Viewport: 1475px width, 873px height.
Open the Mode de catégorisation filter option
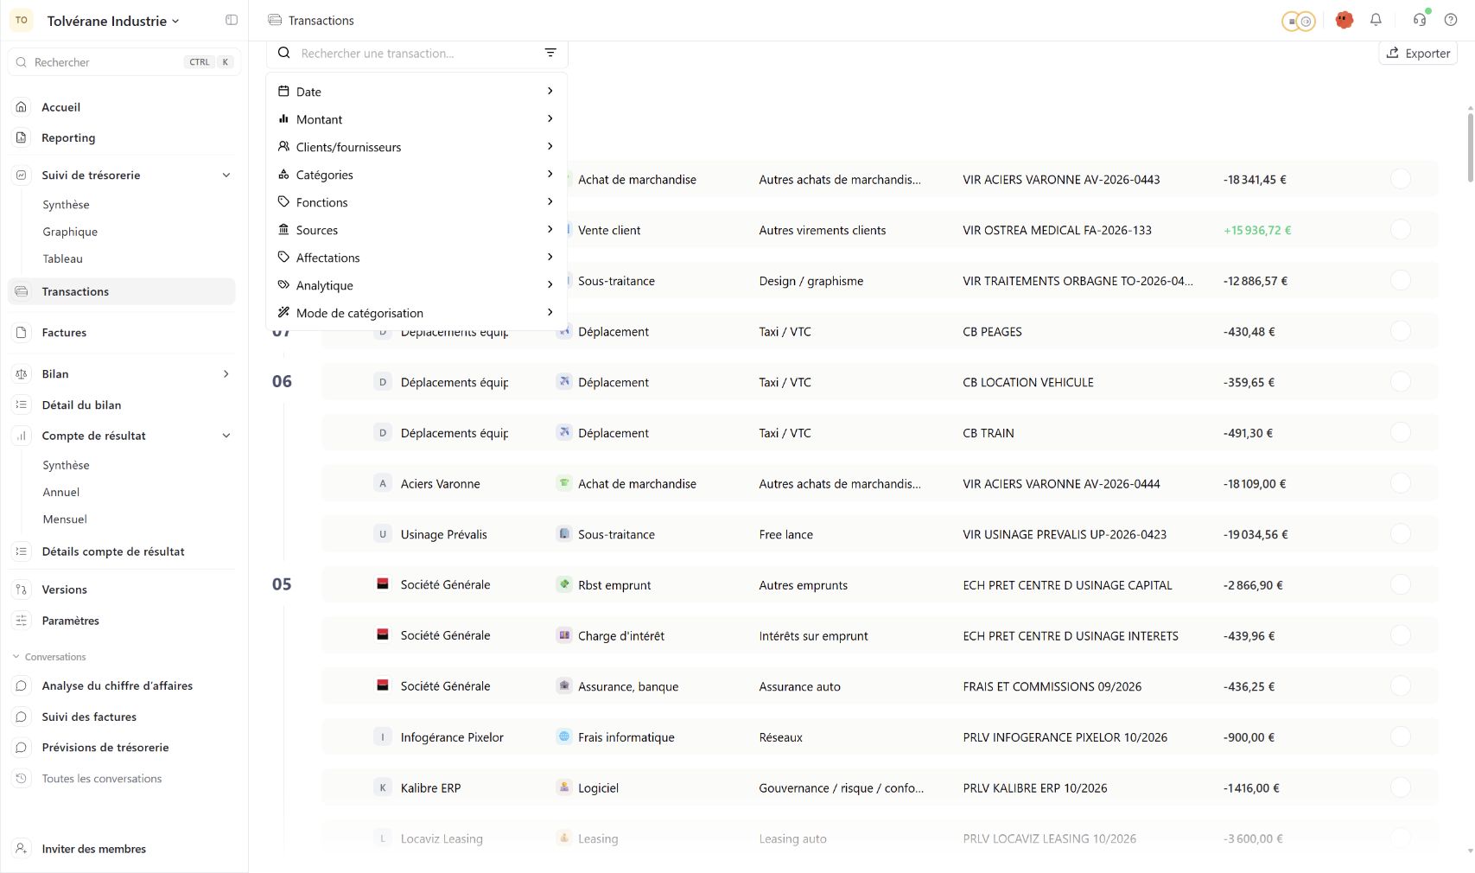(x=416, y=313)
